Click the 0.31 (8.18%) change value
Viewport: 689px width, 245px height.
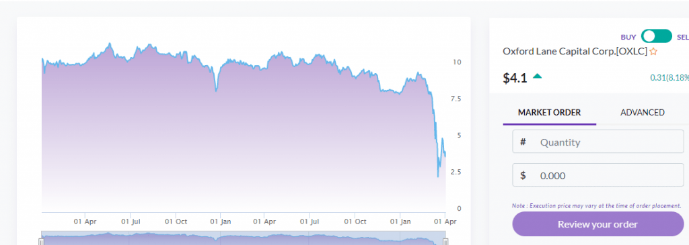(669, 78)
